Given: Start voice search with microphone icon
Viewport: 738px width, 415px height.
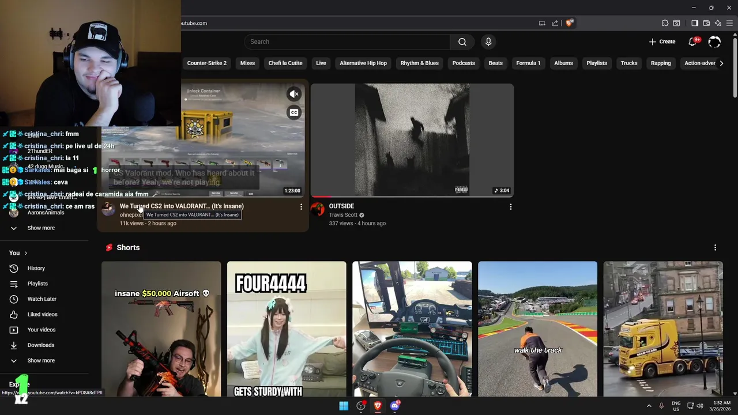Looking at the screenshot, I should coord(488,41).
